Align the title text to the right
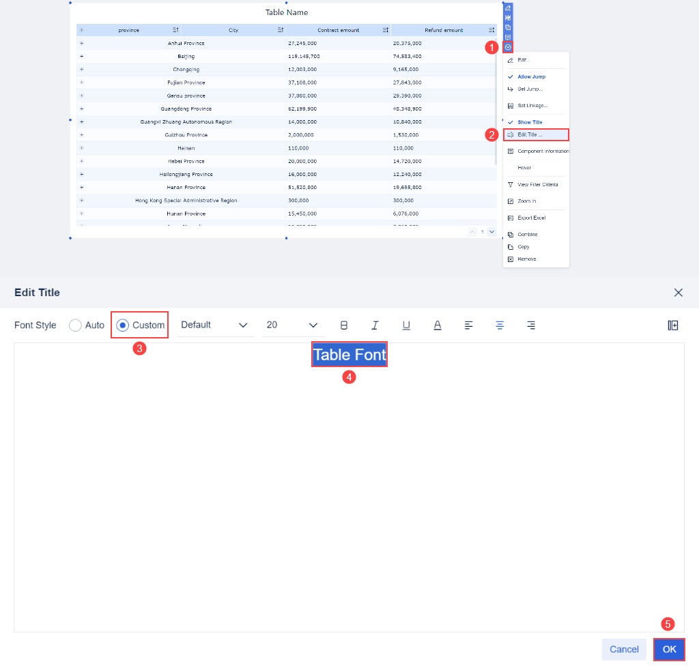The height and width of the screenshot is (666, 699). click(x=531, y=325)
